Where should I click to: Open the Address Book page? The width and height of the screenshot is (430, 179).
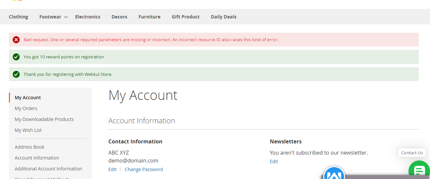click(x=29, y=147)
